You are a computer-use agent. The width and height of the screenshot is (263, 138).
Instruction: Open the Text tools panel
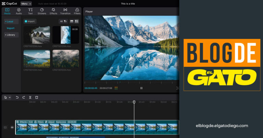pos(30,11)
